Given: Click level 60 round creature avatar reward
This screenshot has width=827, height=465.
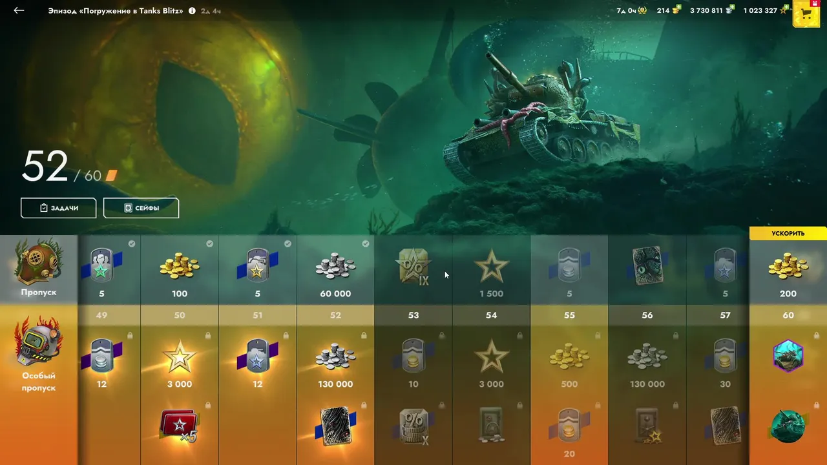Looking at the screenshot, I should tap(788, 426).
